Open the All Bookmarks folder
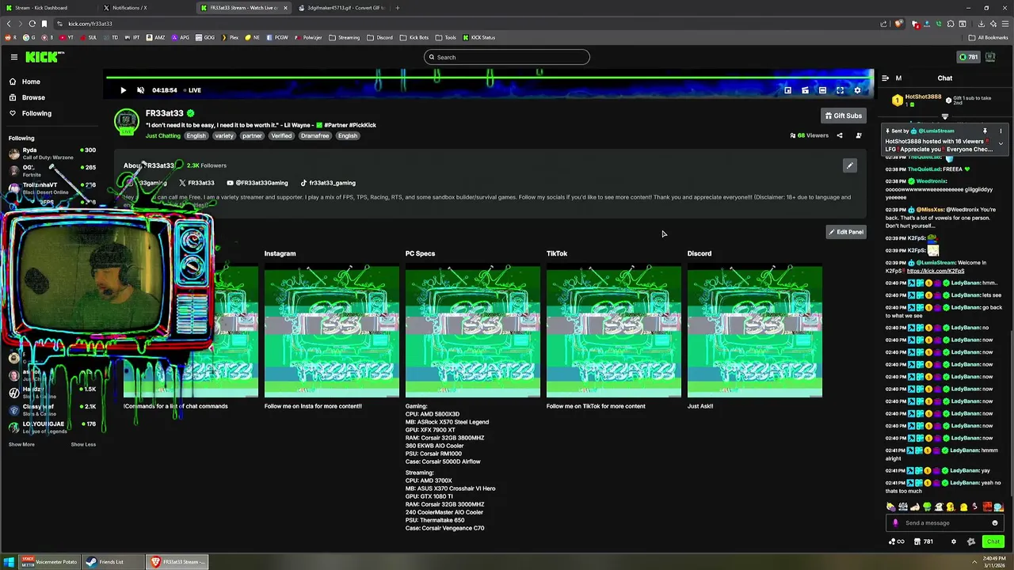 coord(988,37)
